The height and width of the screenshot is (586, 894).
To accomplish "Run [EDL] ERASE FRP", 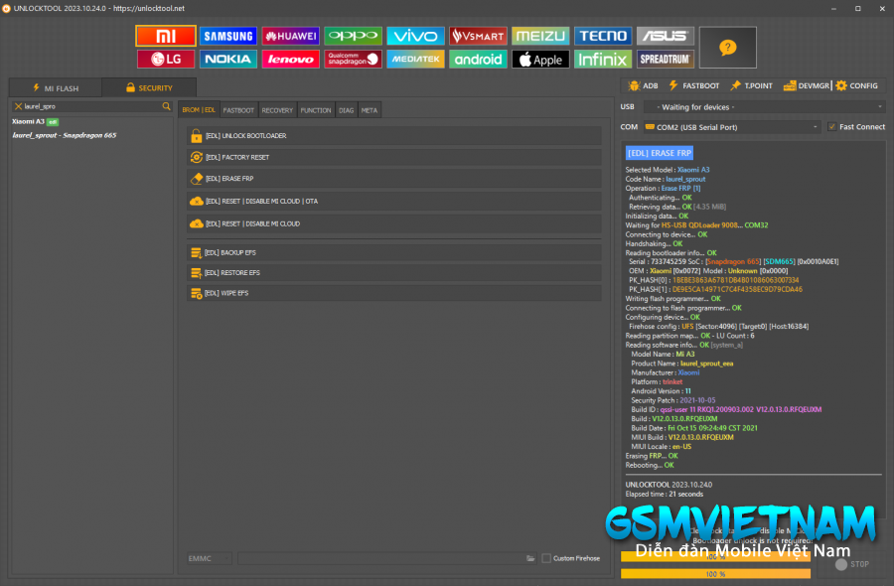I will tap(394, 179).
